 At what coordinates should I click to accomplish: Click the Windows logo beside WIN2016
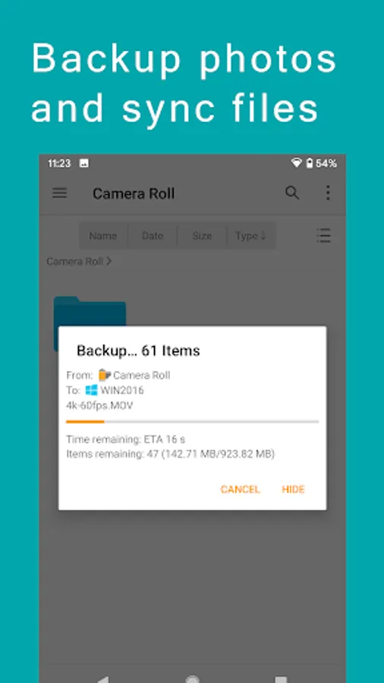[x=91, y=390]
